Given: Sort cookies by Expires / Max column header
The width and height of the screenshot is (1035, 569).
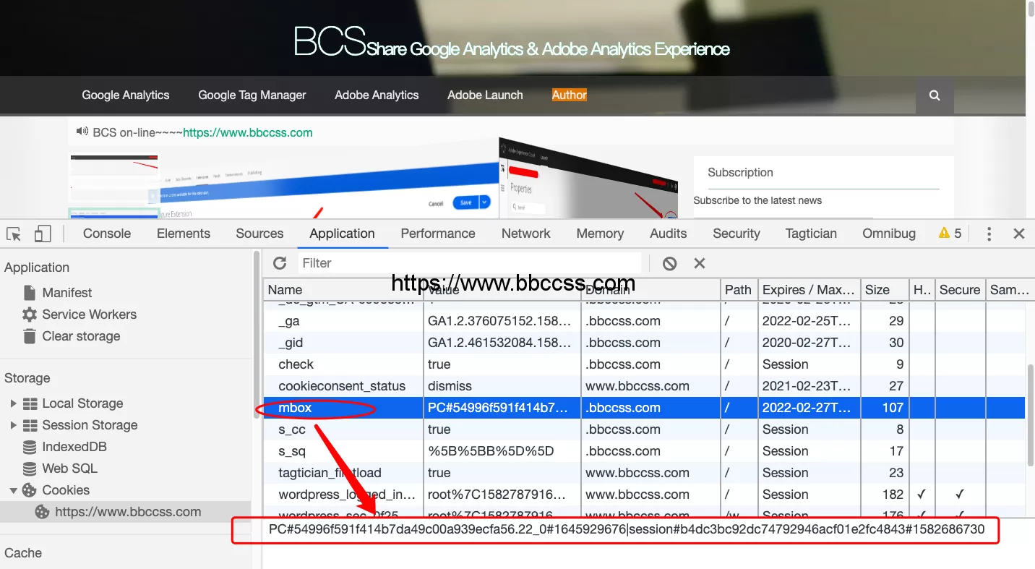Looking at the screenshot, I should pyautogui.click(x=809, y=290).
